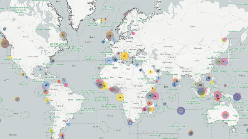Select the pink 54 cluster off East Africa
Image resolution: width=248 pixels, height=139 pixels.
point(155,96)
